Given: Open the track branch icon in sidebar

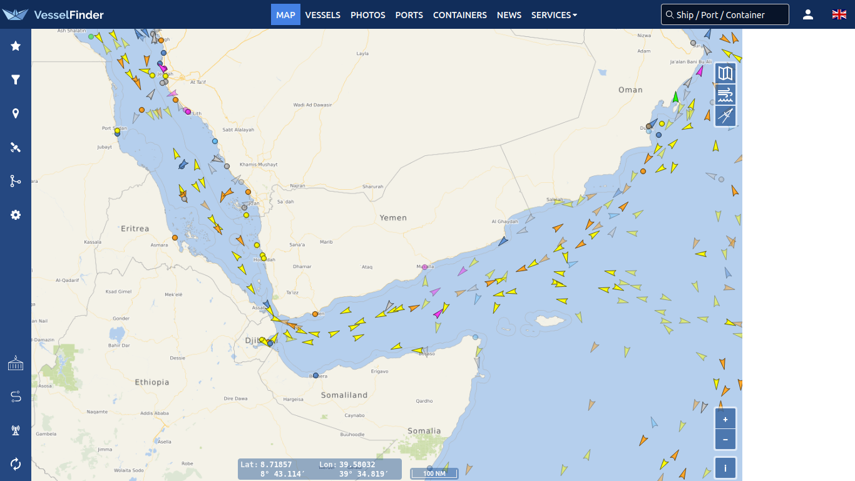Looking at the screenshot, I should point(16,181).
